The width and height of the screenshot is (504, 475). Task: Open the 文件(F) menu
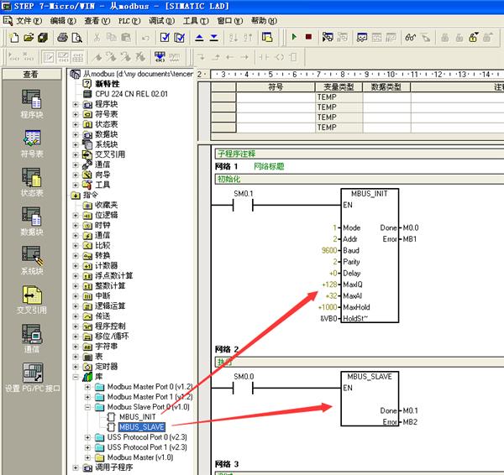[29, 21]
